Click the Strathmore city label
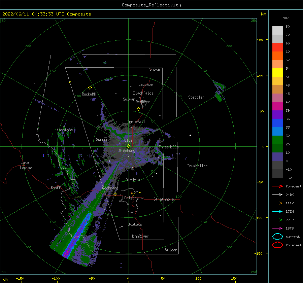The width and height of the screenshot is (303, 283). point(164,199)
